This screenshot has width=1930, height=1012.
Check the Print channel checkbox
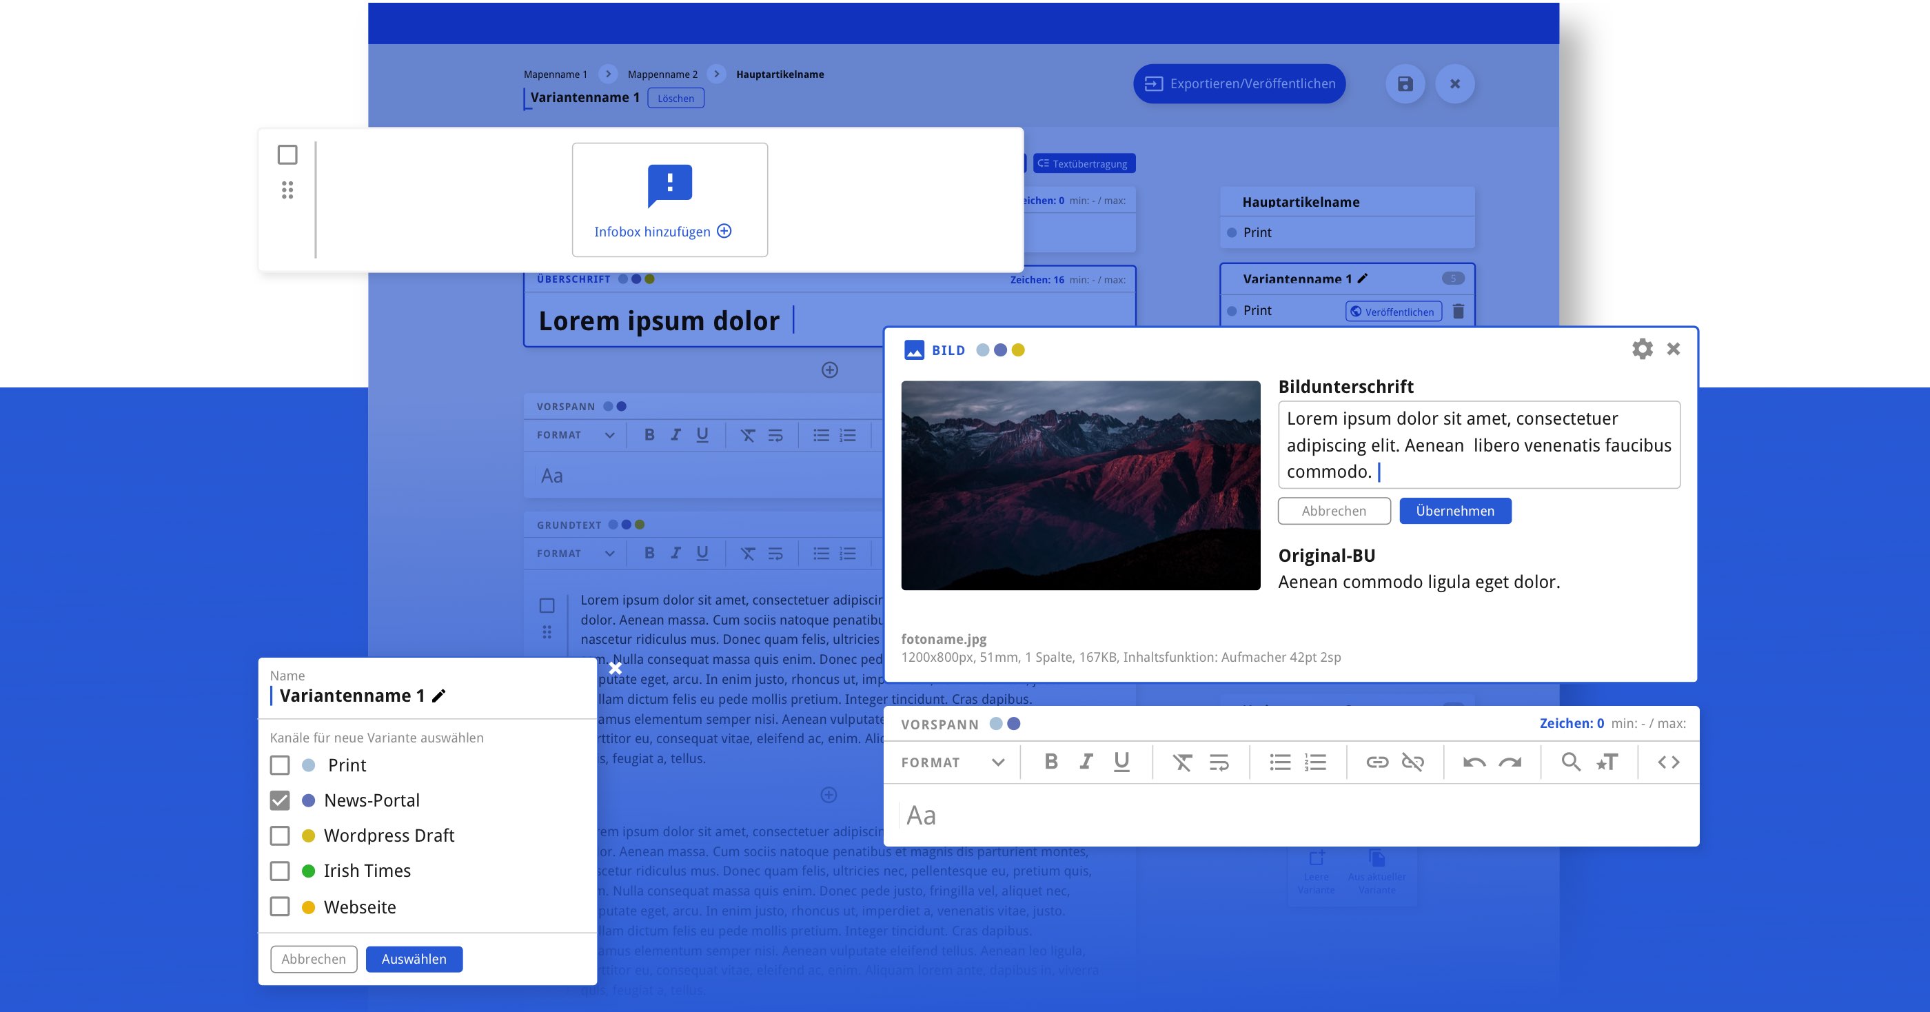[x=279, y=766]
